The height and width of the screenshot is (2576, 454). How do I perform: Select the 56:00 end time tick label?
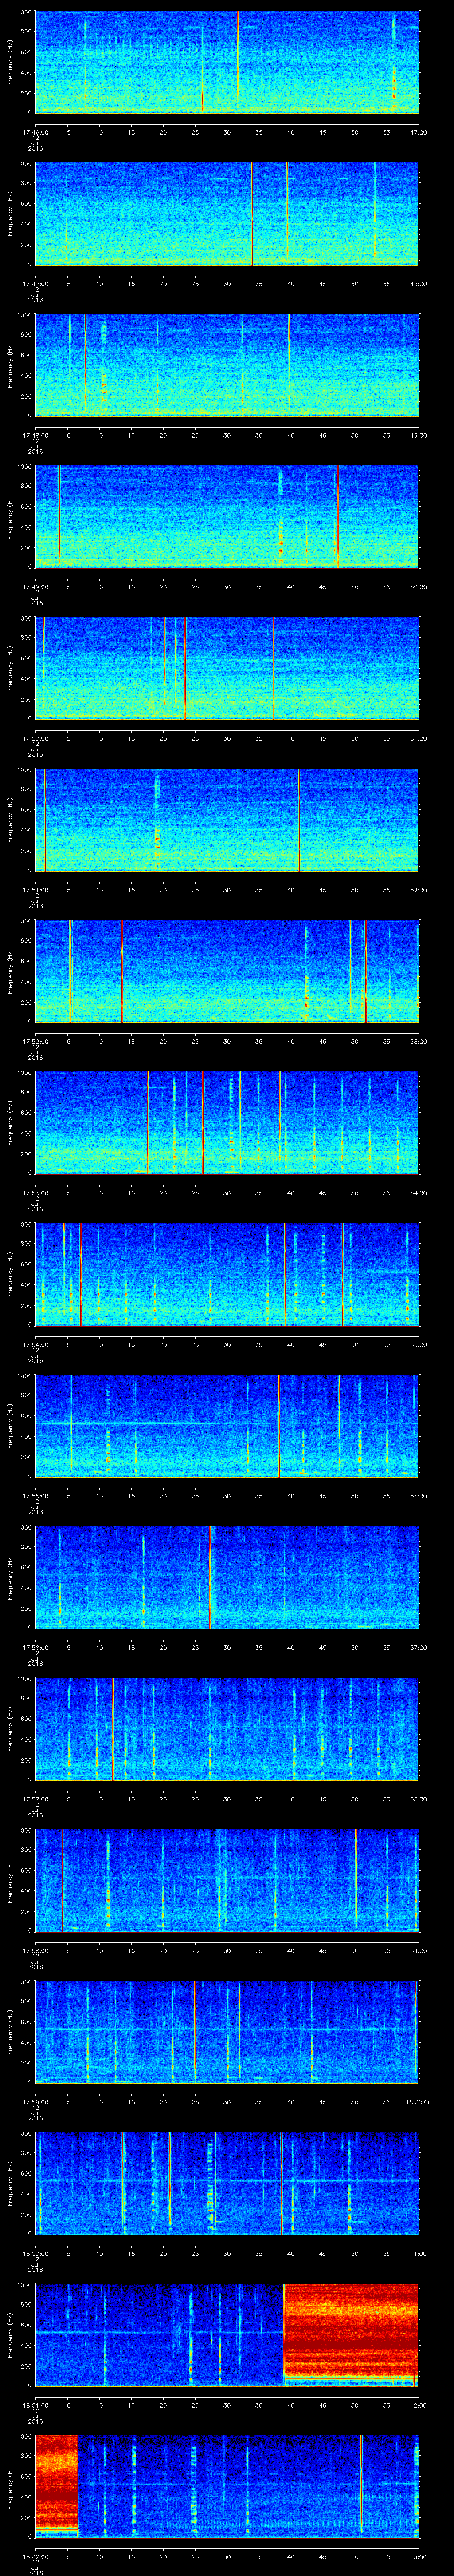pos(418,1495)
